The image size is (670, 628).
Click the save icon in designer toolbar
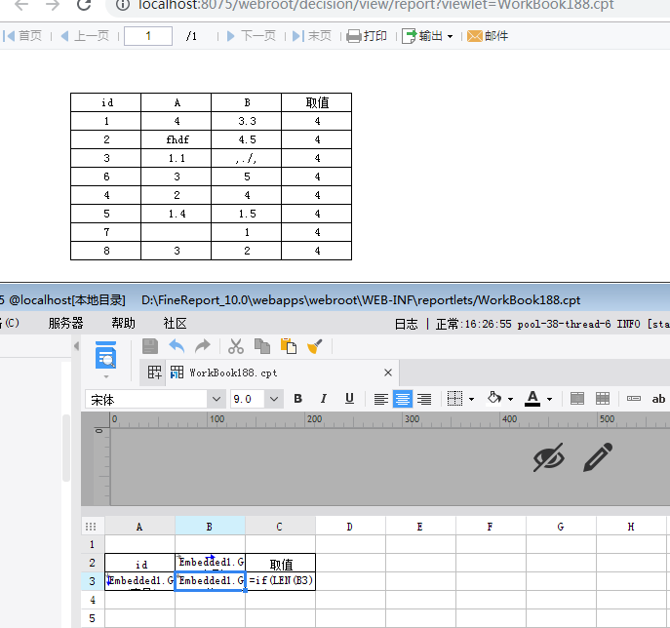coord(150,346)
